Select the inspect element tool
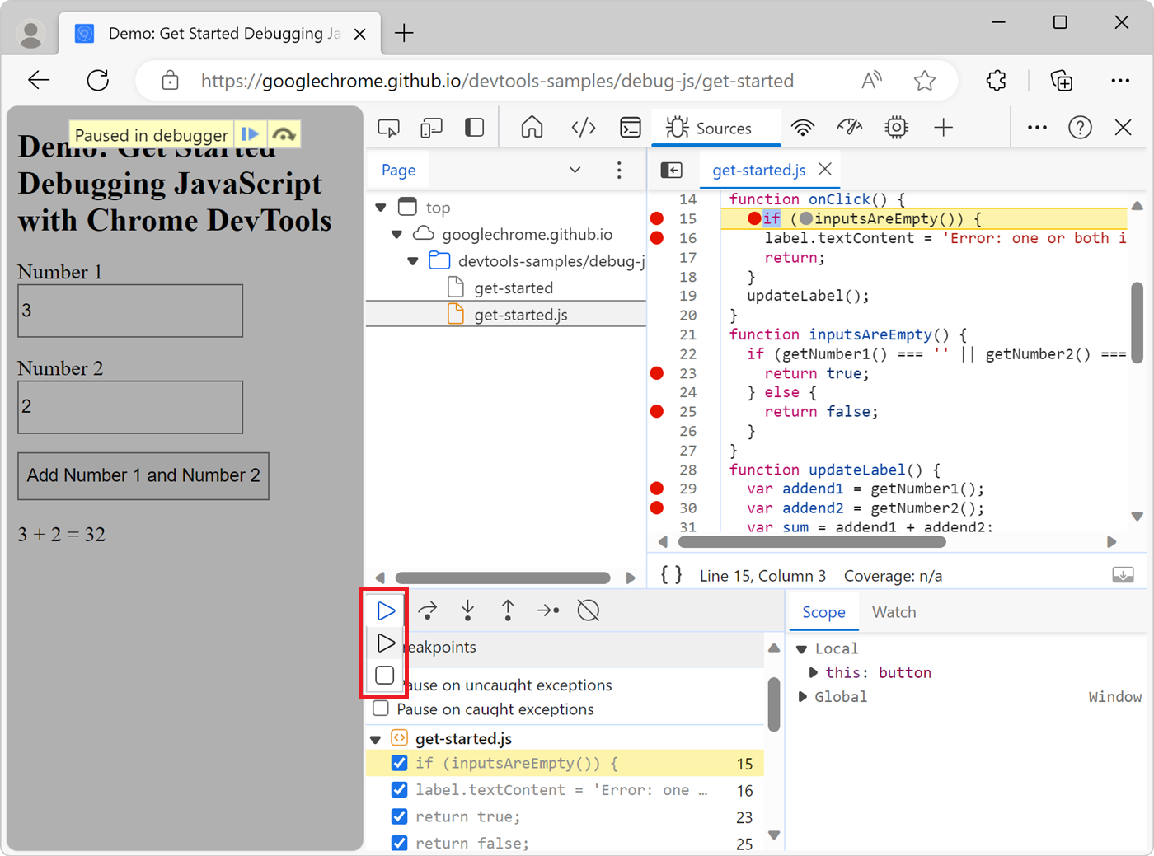1154x856 pixels. pos(388,127)
